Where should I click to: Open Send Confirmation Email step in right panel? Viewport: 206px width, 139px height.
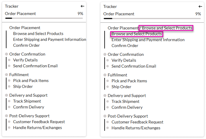(134, 66)
